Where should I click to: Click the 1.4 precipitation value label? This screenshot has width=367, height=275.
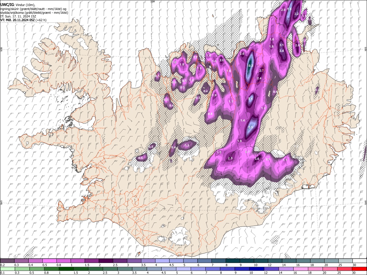pyautogui.click(x=243, y=121)
